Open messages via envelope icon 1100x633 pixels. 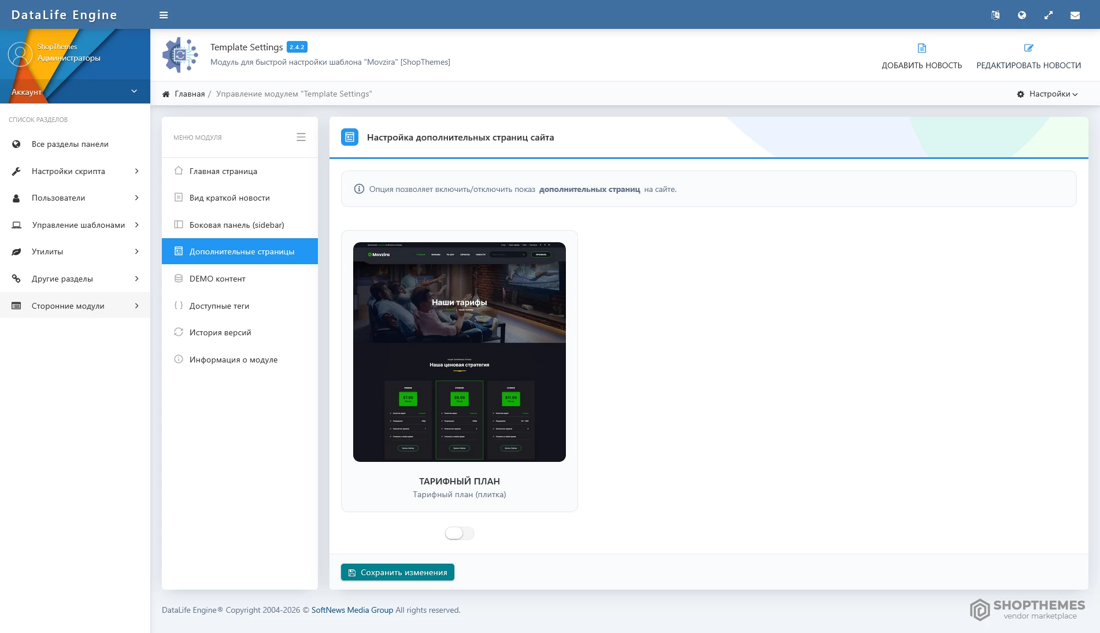pos(1075,15)
